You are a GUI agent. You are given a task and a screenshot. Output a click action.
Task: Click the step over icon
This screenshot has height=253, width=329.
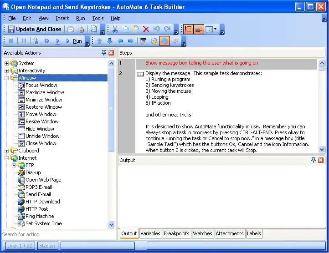(x=36, y=41)
